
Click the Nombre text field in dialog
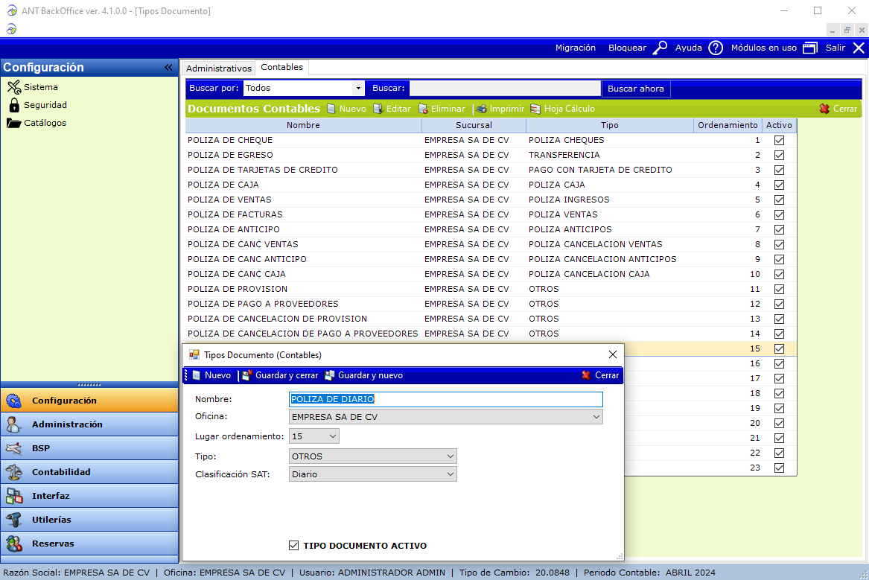click(445, 399)
